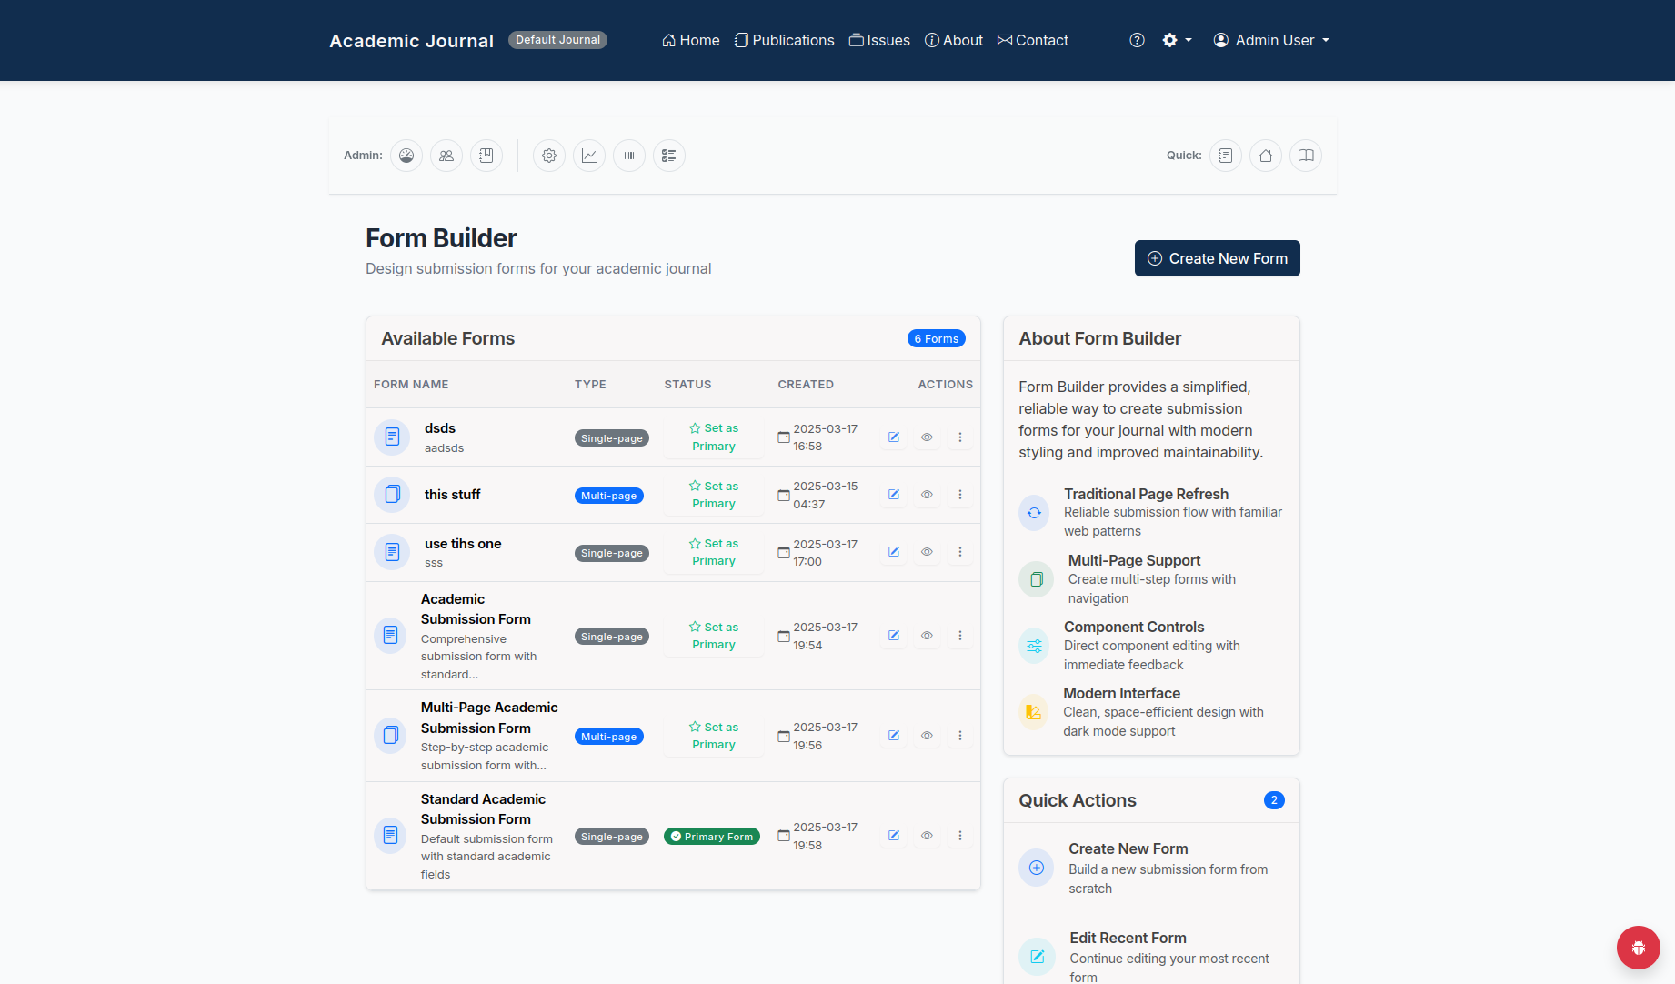Click the 2025-03-15 04:37 created date
The width and height of the screenshot is (1675, 984).
817,495
